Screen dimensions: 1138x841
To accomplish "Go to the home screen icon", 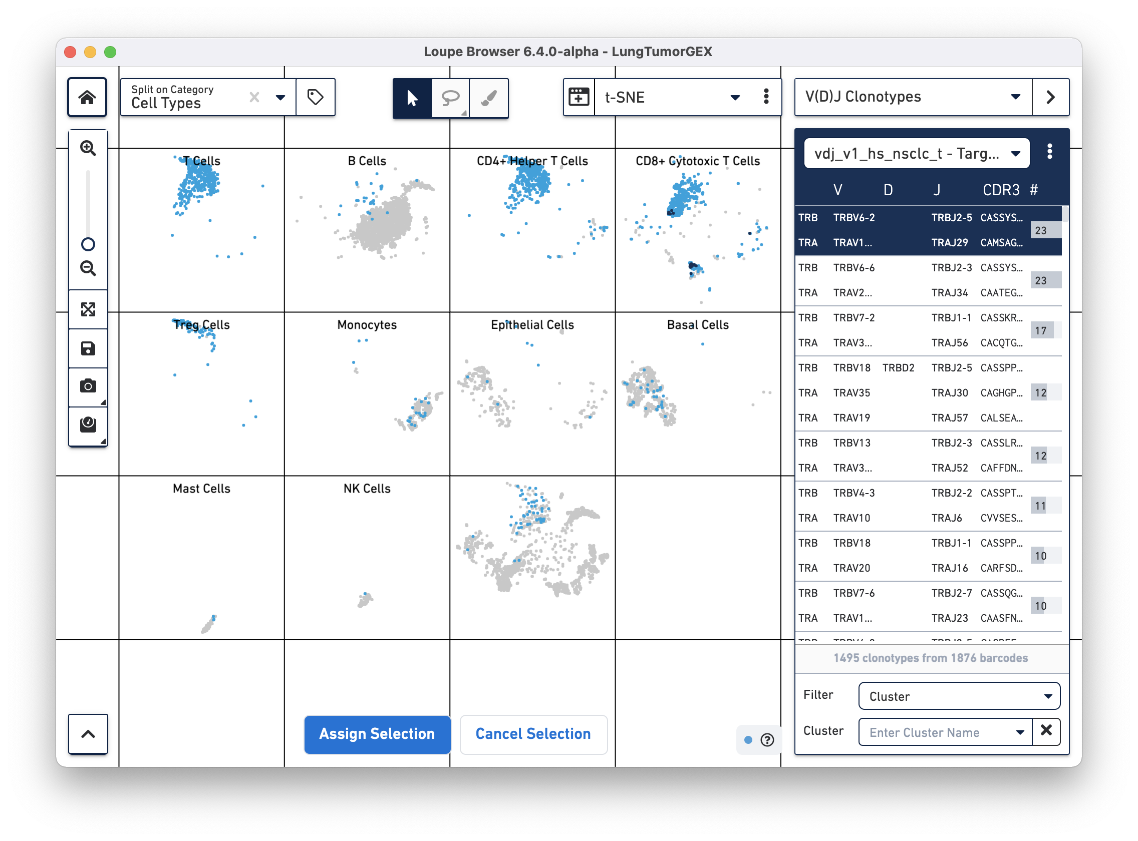I will coord(87,97).
